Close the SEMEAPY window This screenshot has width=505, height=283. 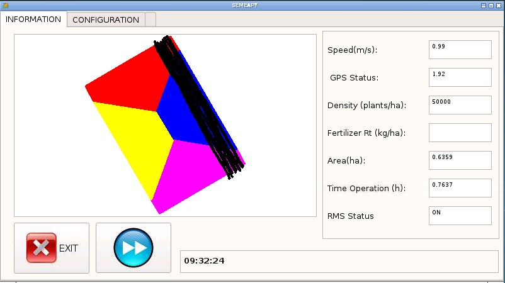499,6
